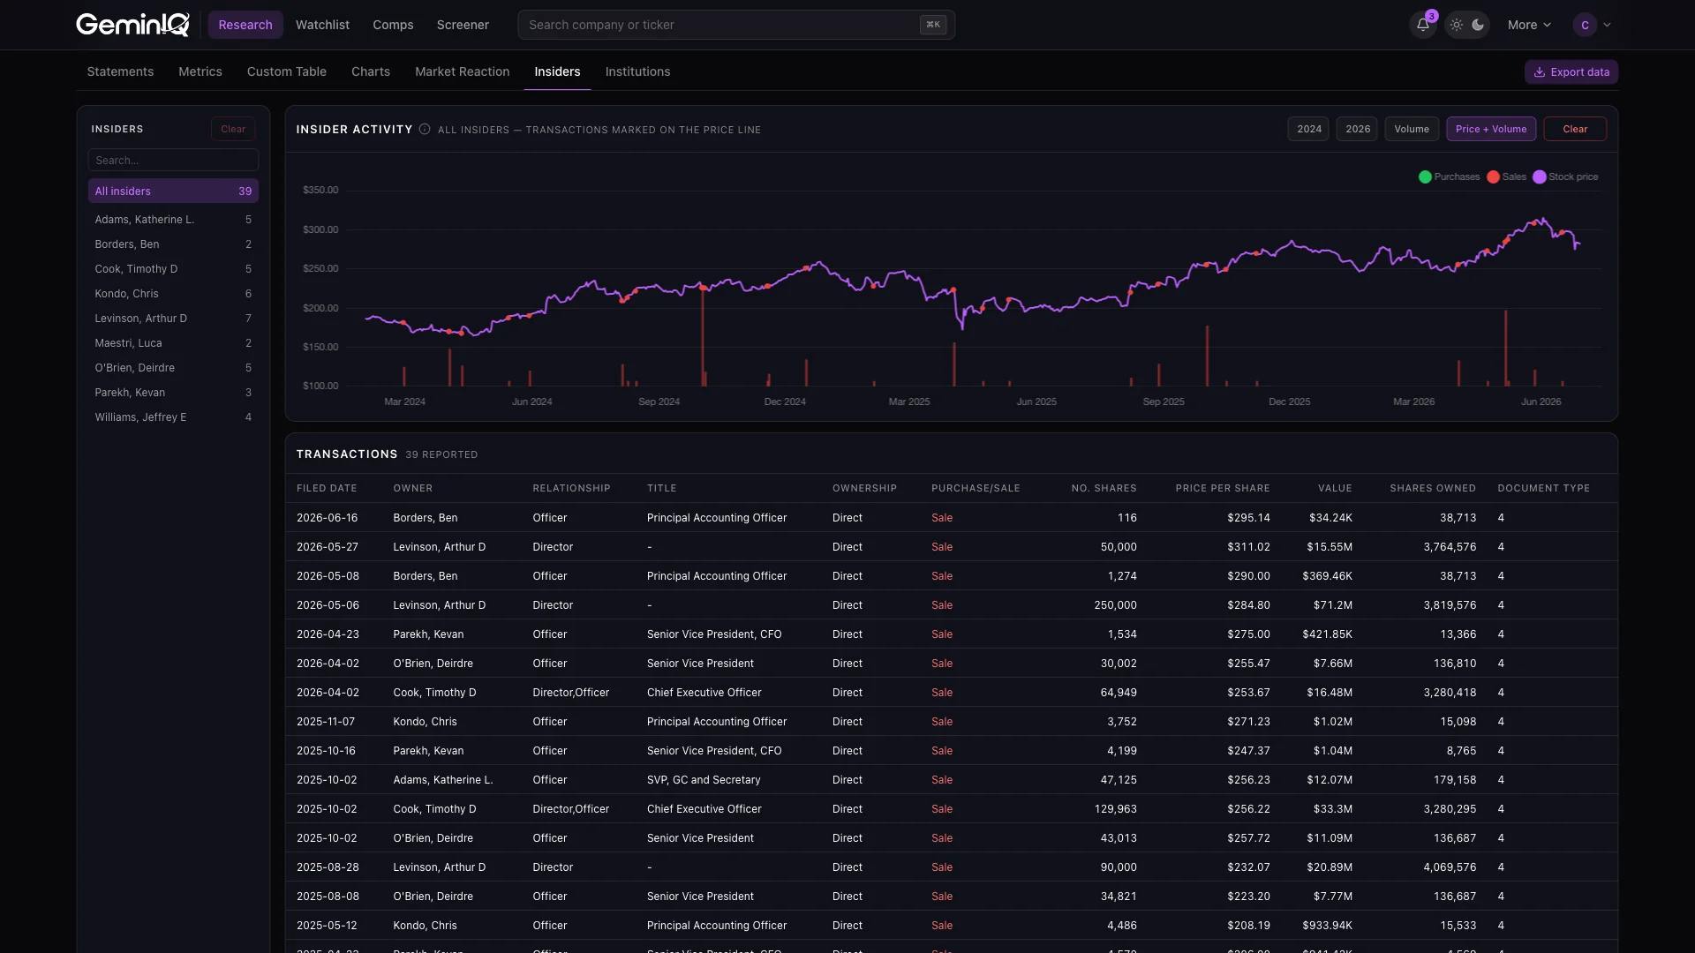This screenshot has height=953, width=1695.
Task: Open the Screener nav item
Action: pyautogui.click(x=463, y=25)
